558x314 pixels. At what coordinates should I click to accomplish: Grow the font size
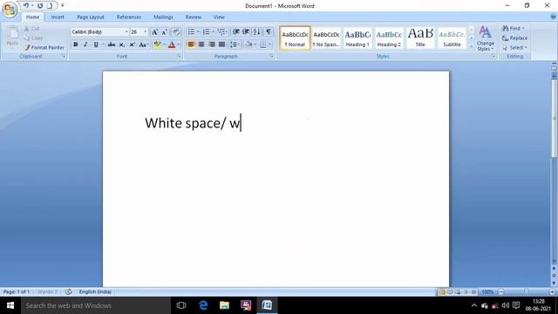[x=155, y=32]
